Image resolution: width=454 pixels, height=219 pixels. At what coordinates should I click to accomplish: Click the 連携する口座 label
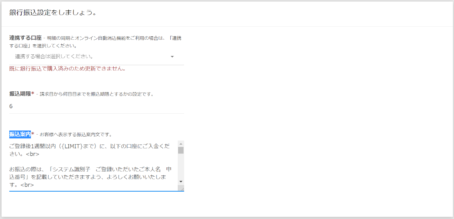[26, 38]
